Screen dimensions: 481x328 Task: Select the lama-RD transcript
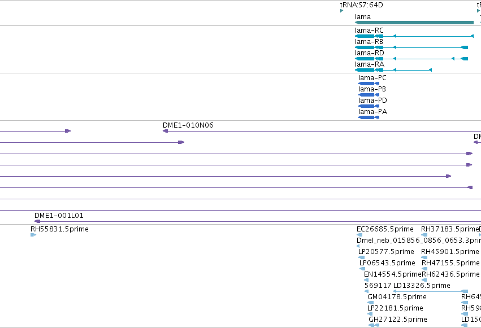(411, 59)
